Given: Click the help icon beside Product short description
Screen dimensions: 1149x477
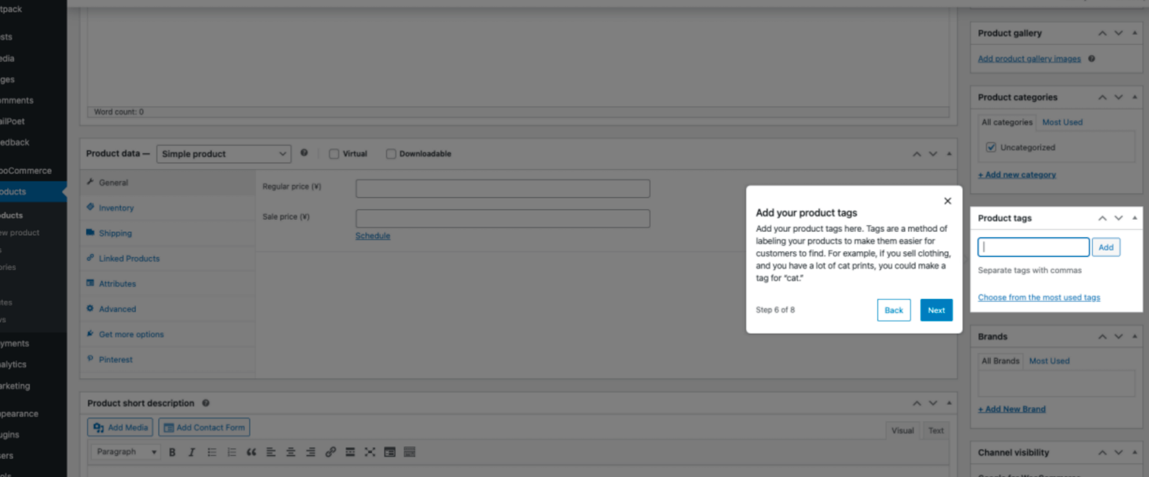Looking at the screenshot, I should click(206, 403).
